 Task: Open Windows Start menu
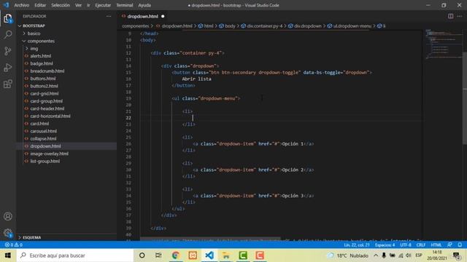(8, 255)
